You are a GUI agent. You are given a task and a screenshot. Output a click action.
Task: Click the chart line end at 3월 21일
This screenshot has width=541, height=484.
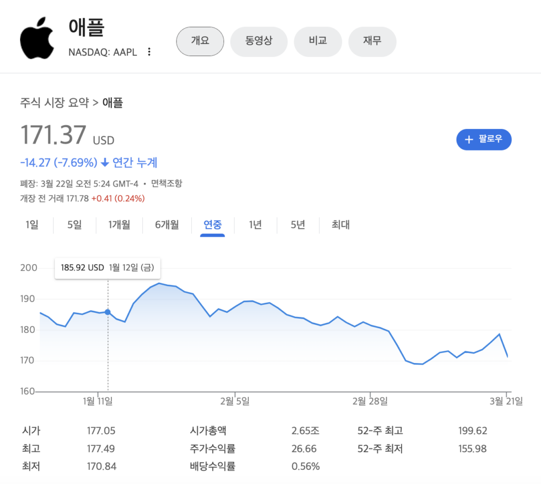[x=507, y=356]
